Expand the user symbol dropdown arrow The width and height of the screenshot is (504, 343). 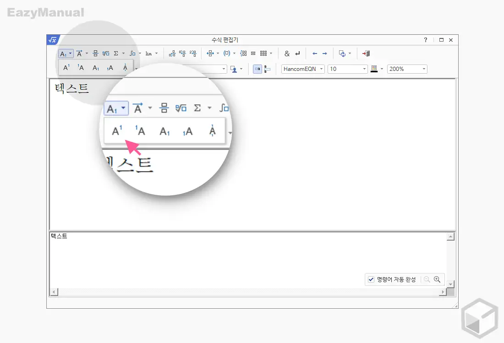tap(241, 69)
